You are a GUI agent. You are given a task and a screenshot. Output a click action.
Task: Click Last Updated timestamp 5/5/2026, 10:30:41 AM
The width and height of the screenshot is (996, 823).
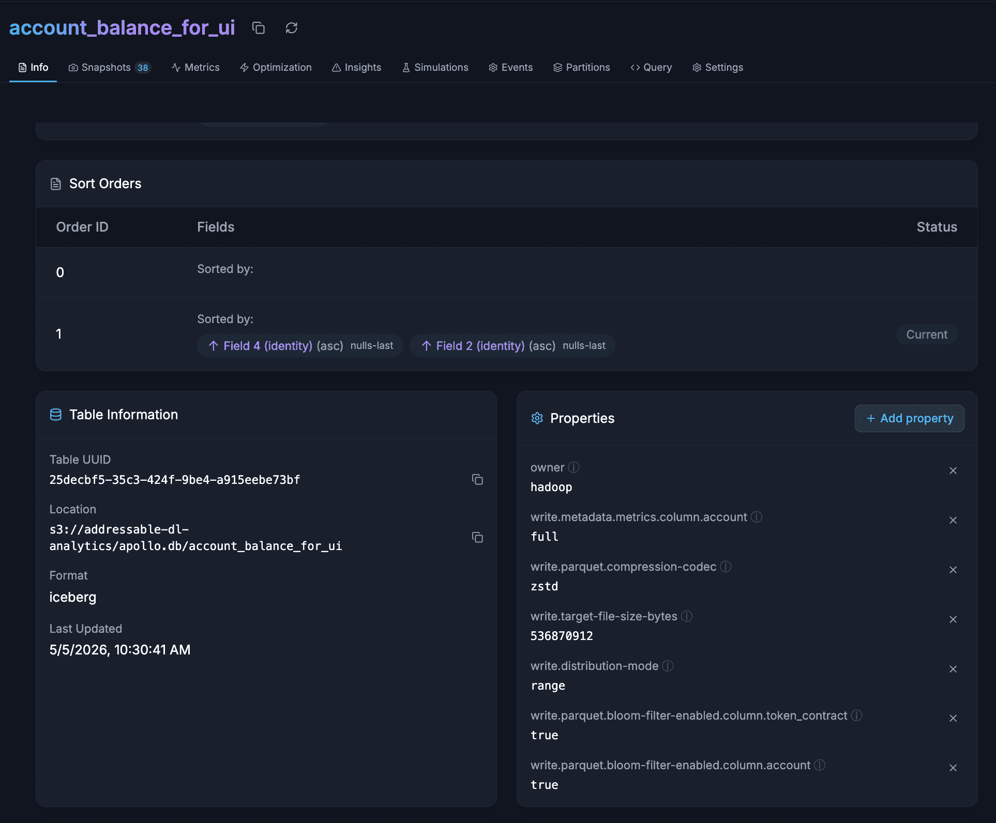(120, 650)
